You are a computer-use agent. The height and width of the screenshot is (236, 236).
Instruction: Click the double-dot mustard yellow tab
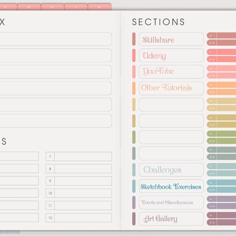(221, 125)
